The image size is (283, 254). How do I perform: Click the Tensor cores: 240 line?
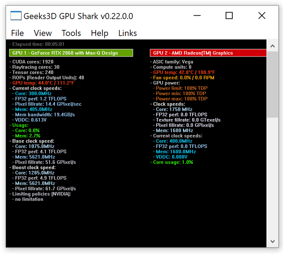point(31,72)
